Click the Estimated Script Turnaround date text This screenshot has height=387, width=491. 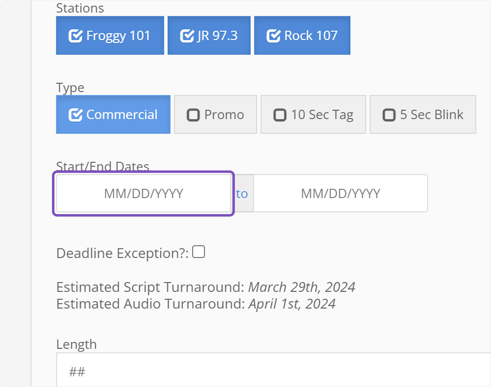pos(302,287)
